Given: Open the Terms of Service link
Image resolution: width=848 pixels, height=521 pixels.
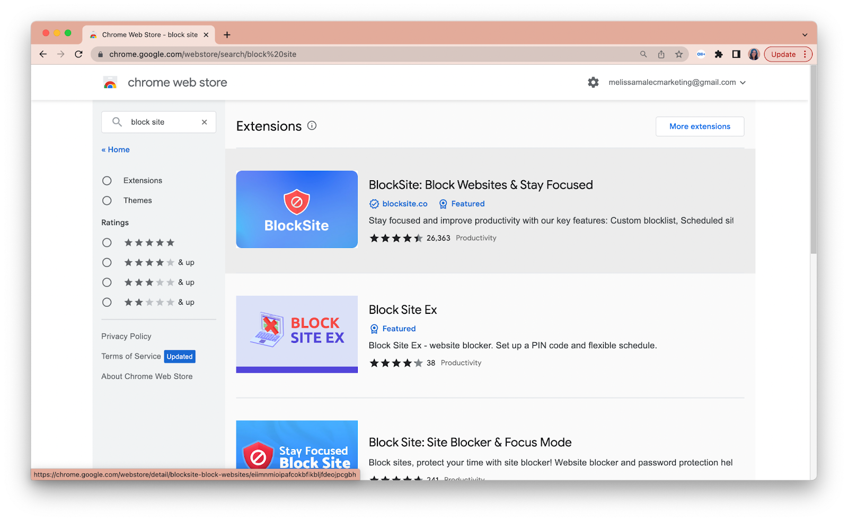Looking at the screenshot, I should [x=131, y=356].
